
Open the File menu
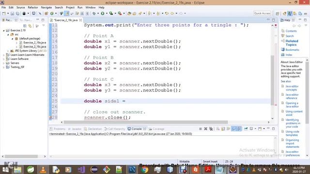[3, 8]
